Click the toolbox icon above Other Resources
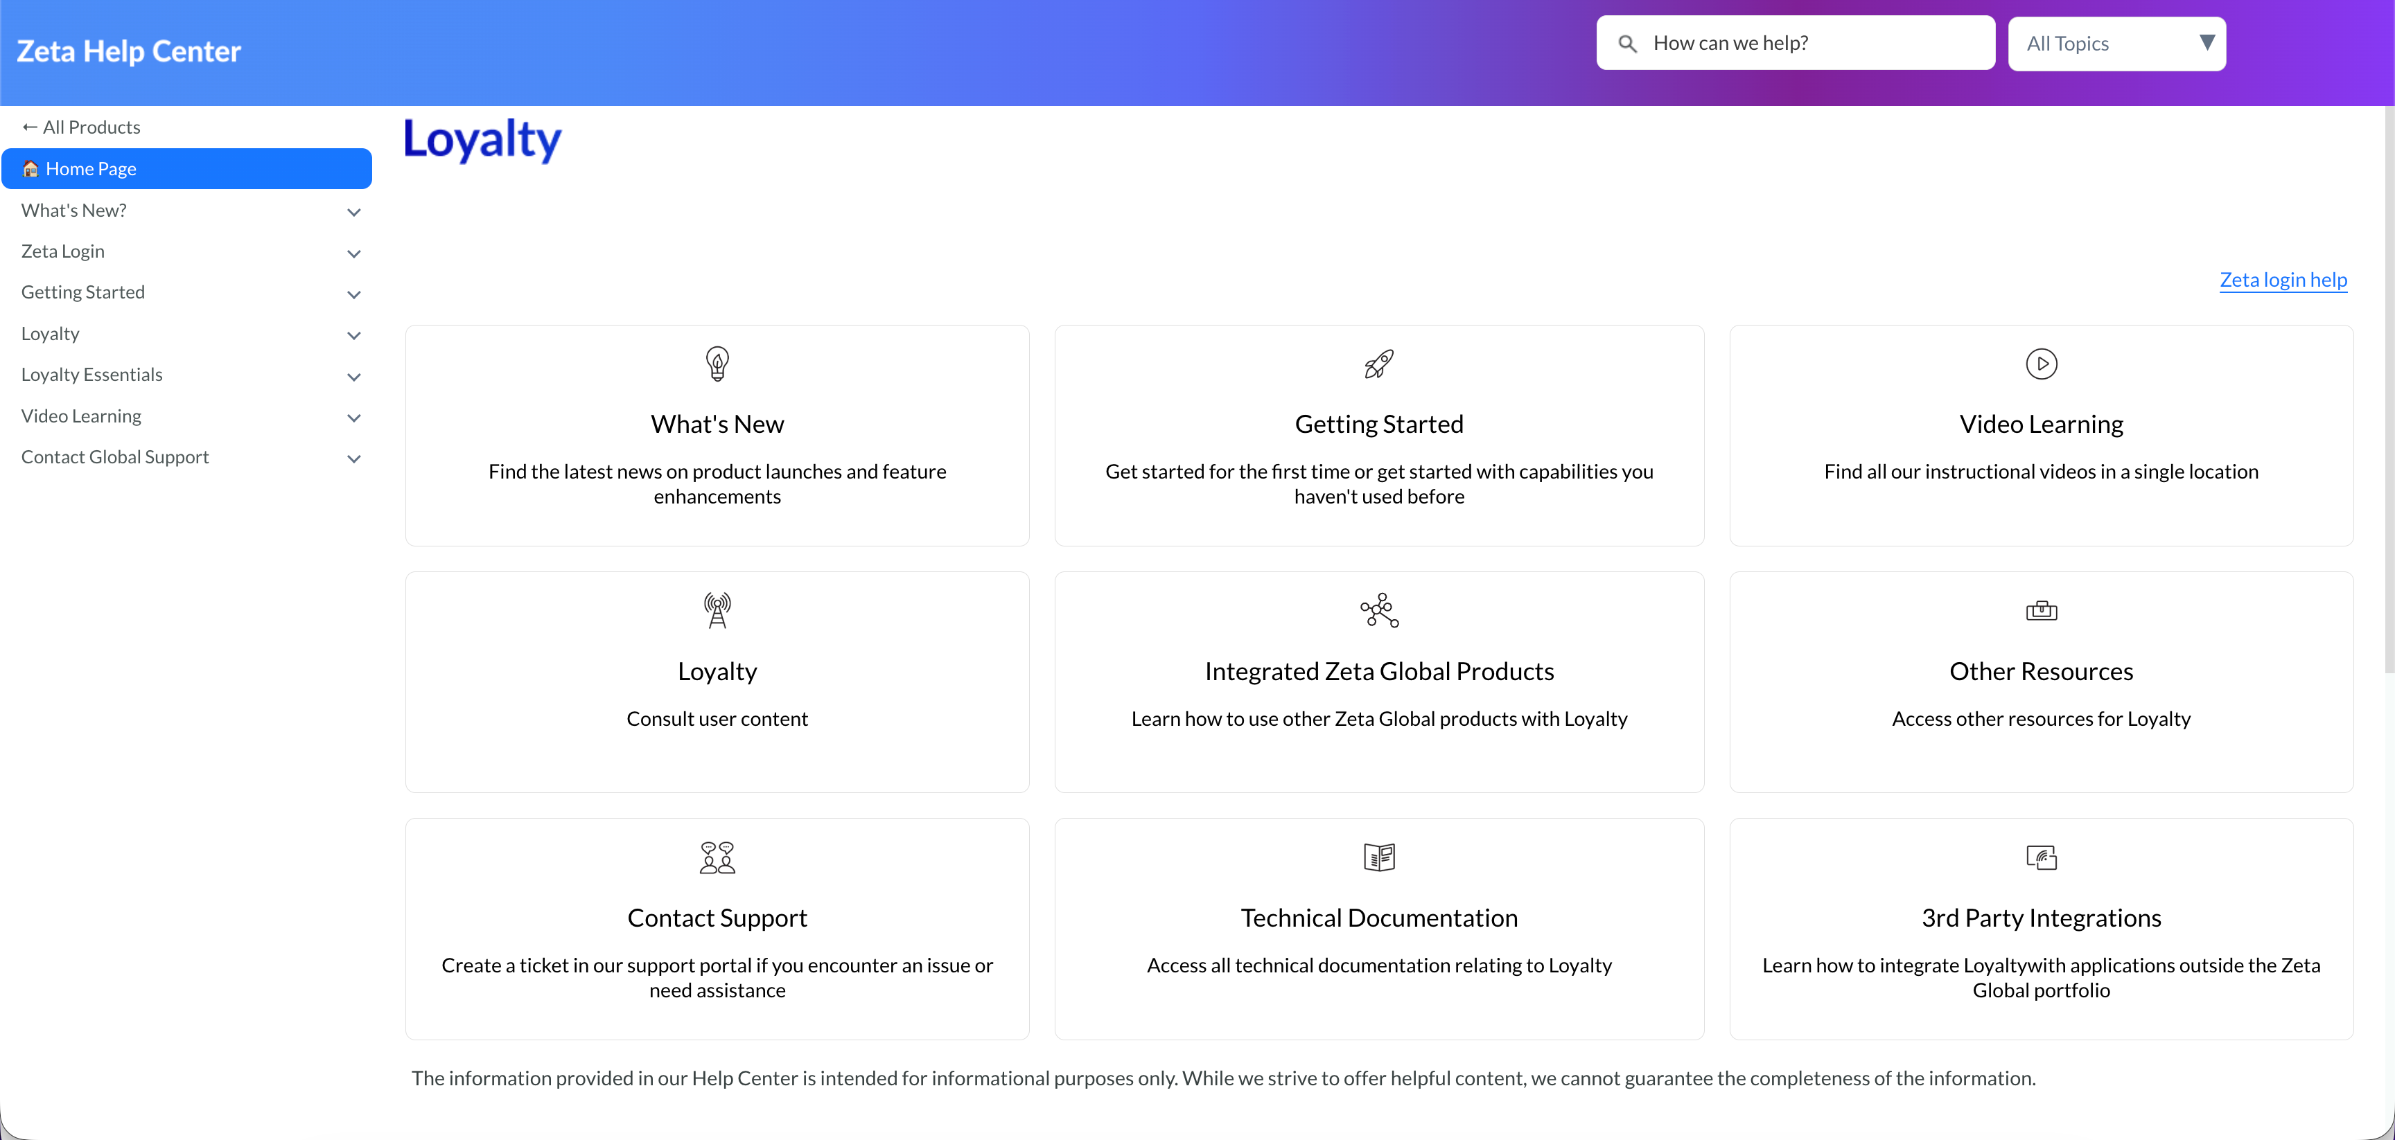 (2041, 610)
